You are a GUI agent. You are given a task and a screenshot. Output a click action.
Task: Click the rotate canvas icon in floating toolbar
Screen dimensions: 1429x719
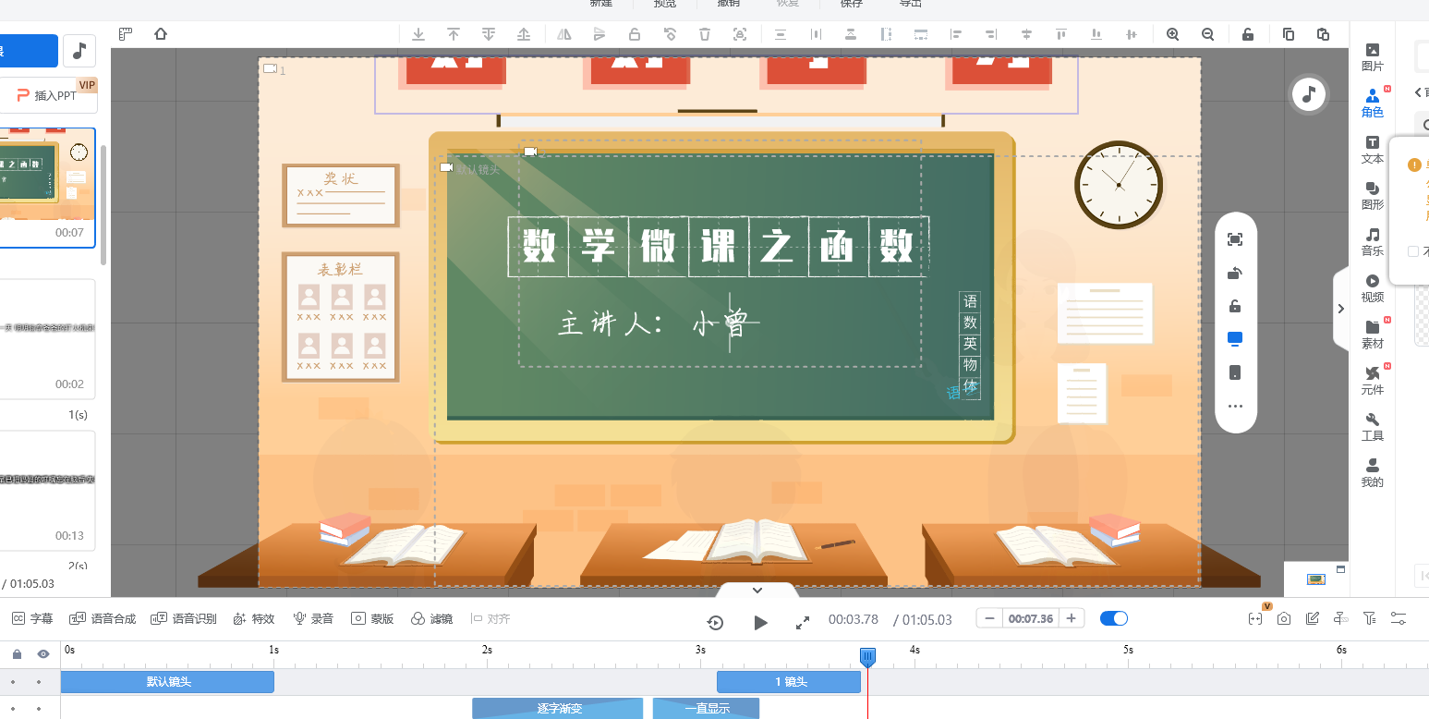coord(1235,273)
